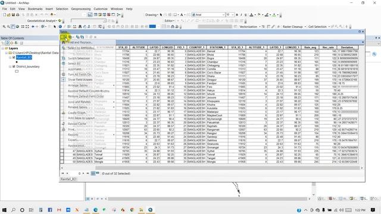Image resolution: width=381 pixels, height=214 pixels.
Task: Click Show selected records button
Action: 98,173
